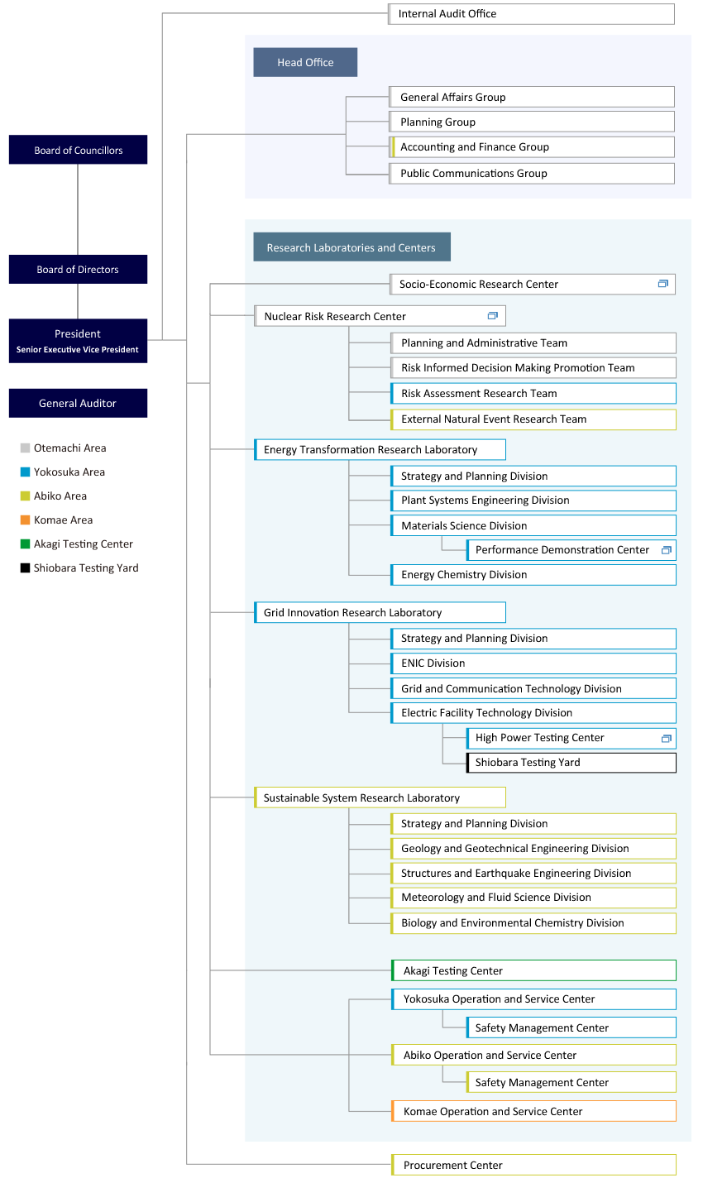Open Komae Operation and Service Center

coord(533,1111)
